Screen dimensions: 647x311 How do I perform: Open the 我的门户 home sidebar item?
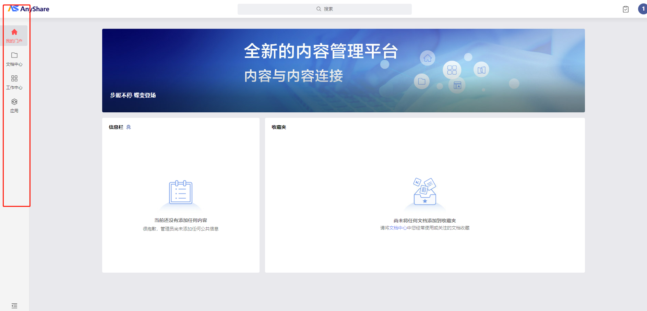(x=14, y=36)
